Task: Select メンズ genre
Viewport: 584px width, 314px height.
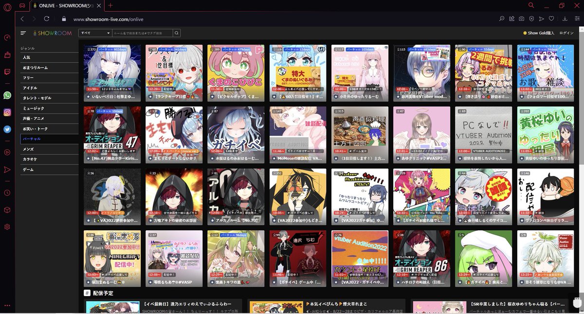Action: point(49,149)
